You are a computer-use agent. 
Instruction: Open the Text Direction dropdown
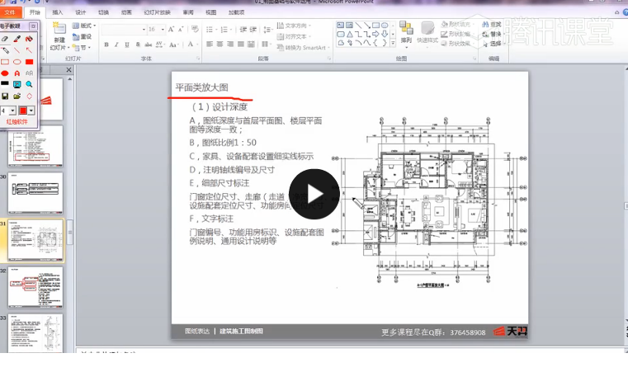click(x=294, y=26)
